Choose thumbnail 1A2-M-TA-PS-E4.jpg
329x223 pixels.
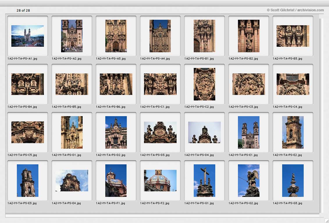[x=72, y=181]
